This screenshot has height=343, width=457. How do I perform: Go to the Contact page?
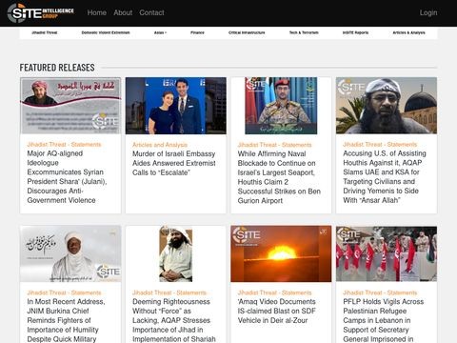coord(151,12)
